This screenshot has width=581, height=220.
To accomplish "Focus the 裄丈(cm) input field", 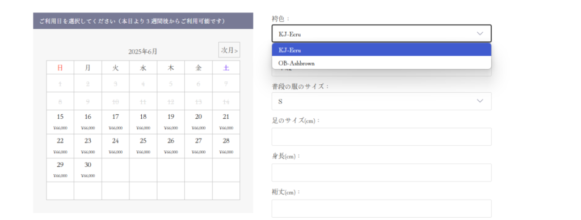I will pyautogui.click(x=381, y=209).
